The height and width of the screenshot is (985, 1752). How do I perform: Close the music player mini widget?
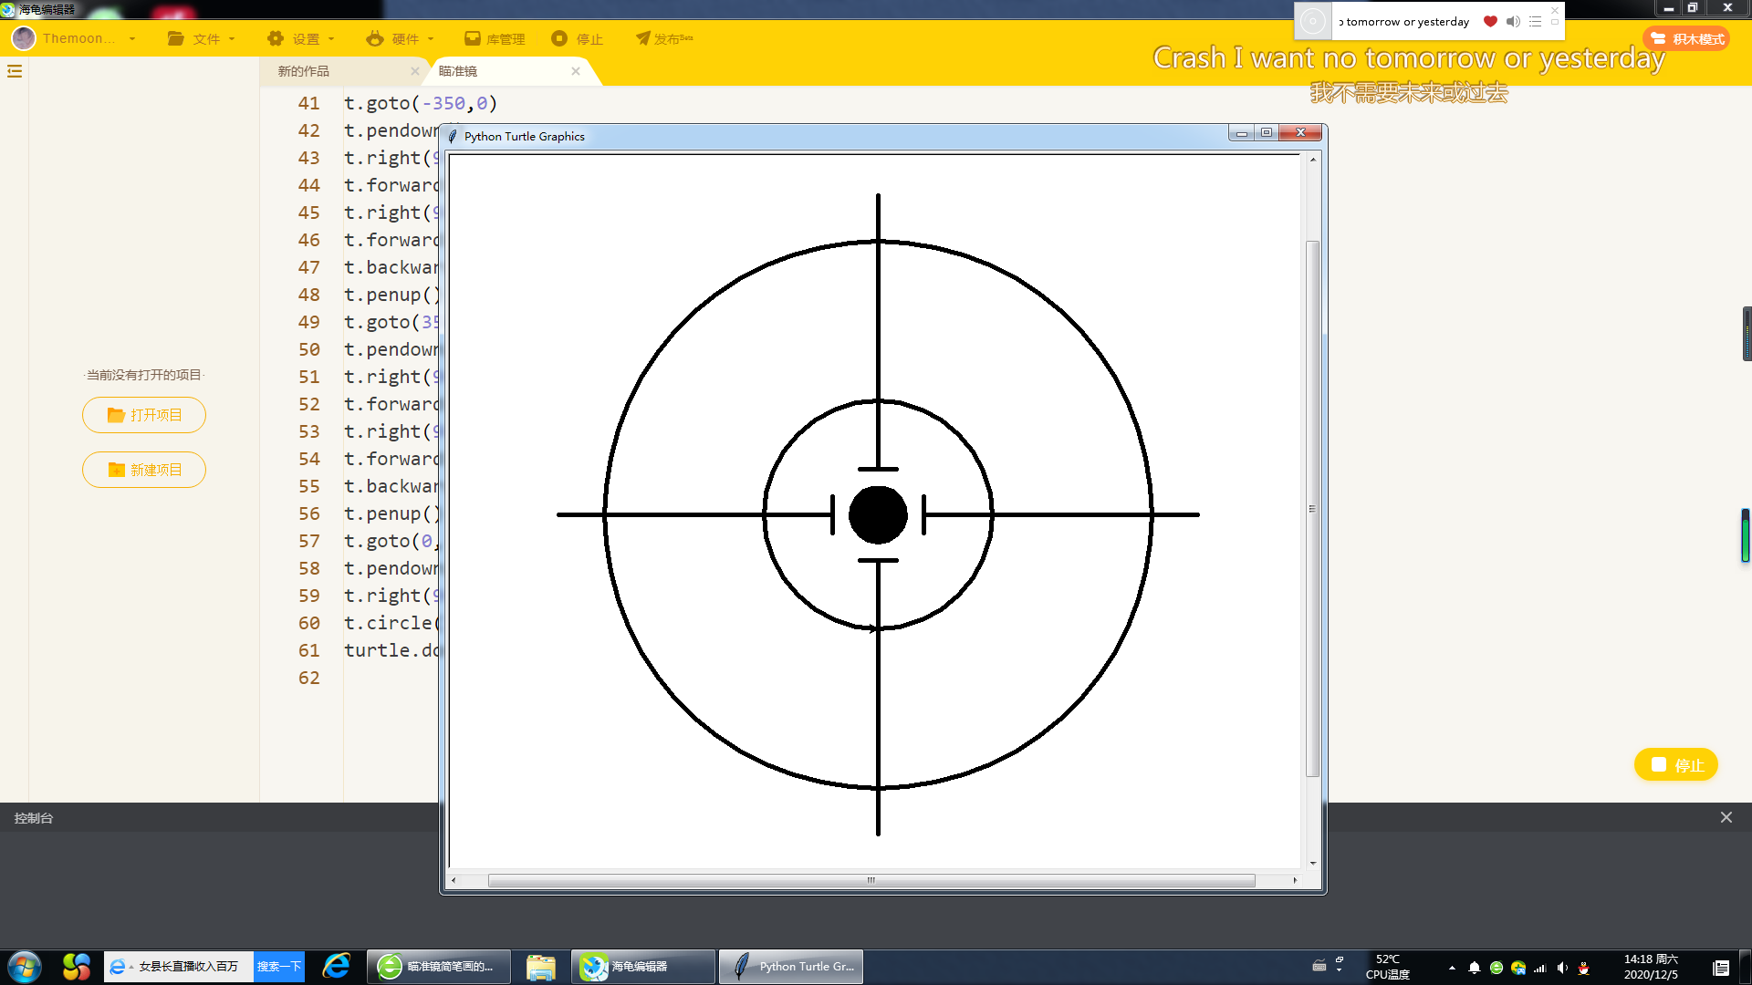(1555, 10)
